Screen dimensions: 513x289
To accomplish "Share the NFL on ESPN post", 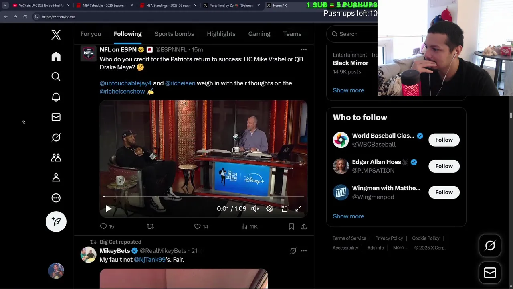I will (x=304, y=226).
